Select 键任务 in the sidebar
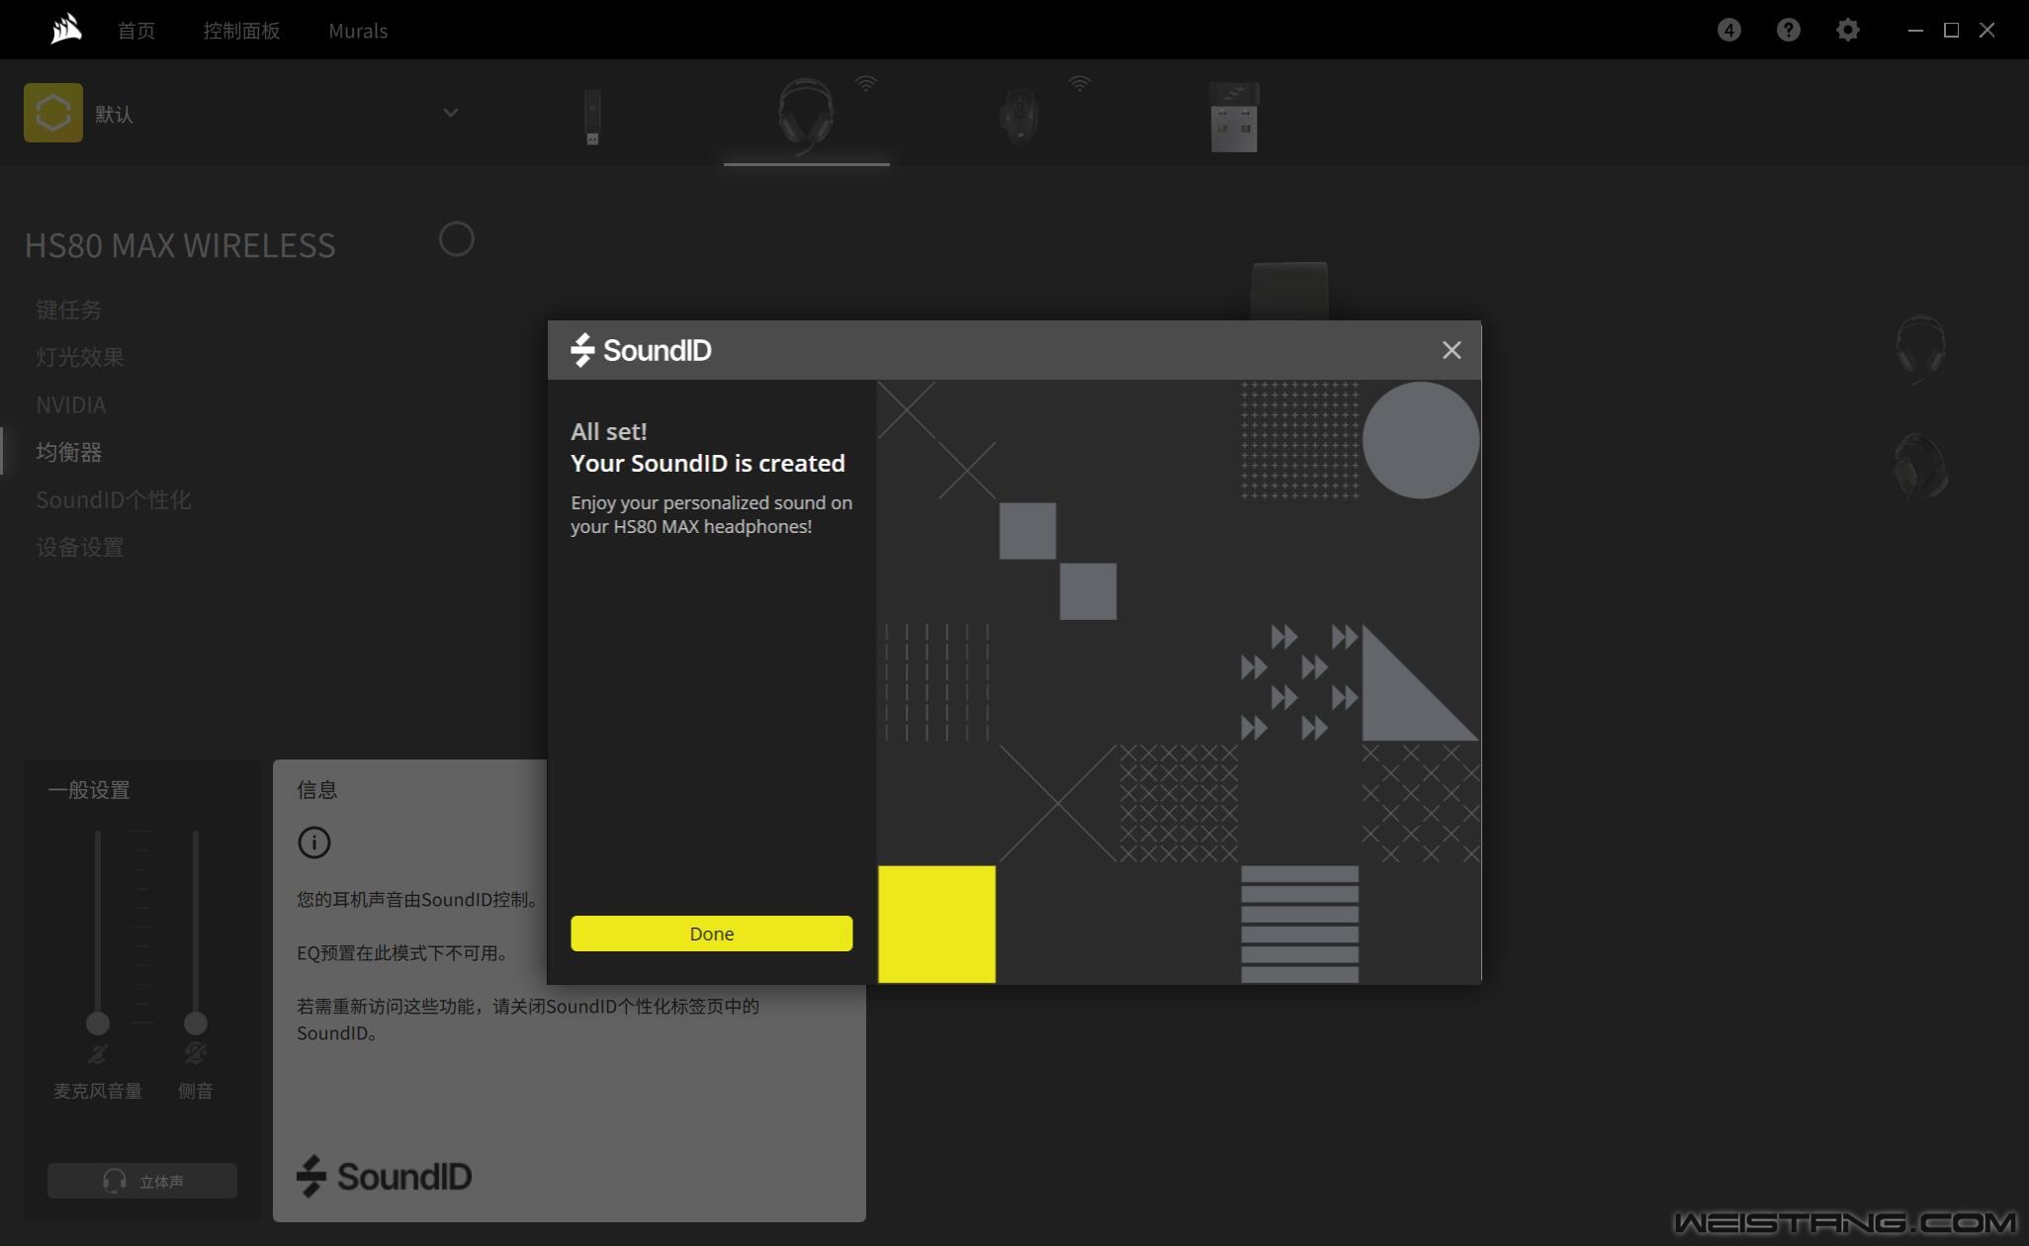The image size is (2029, 1246). click(x=68, y=310)
